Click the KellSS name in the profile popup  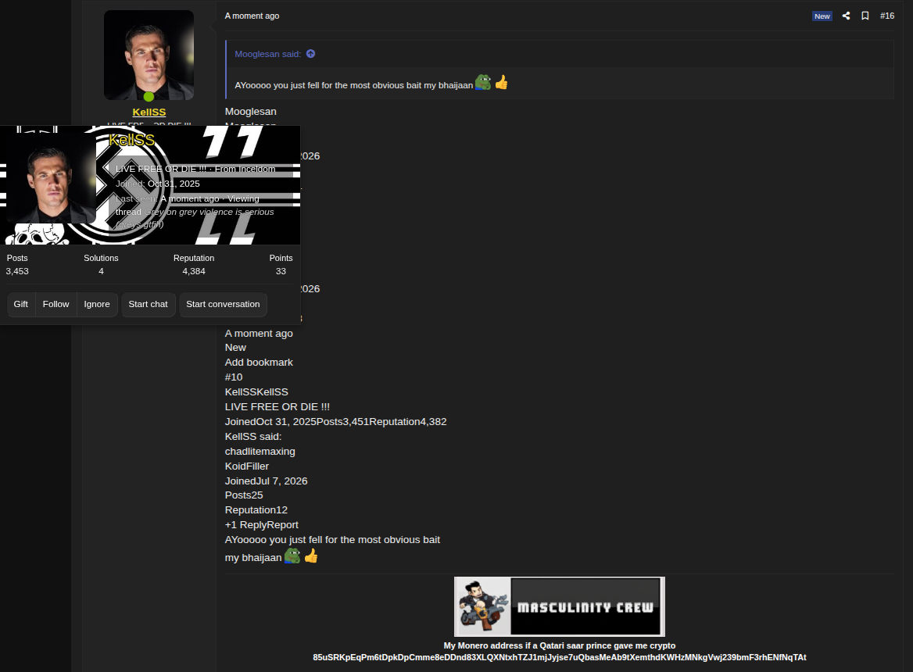click(x=131, y=140)
